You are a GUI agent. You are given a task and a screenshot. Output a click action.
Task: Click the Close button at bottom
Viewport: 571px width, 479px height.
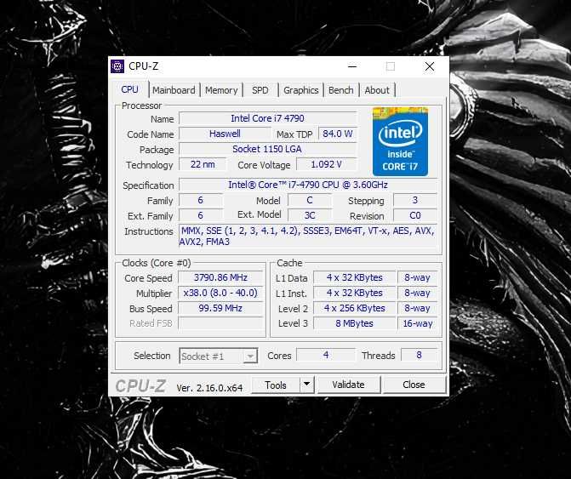coord(414,385)
